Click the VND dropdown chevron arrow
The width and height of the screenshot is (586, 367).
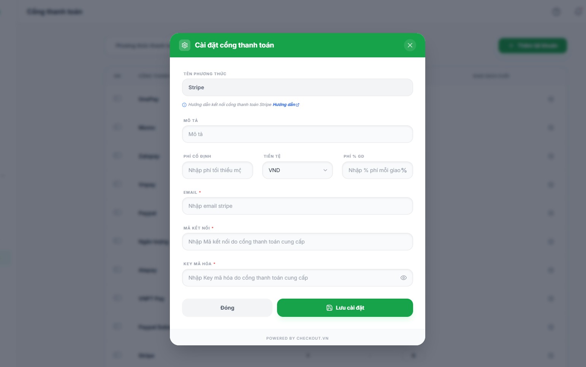(x=325, y=170)
